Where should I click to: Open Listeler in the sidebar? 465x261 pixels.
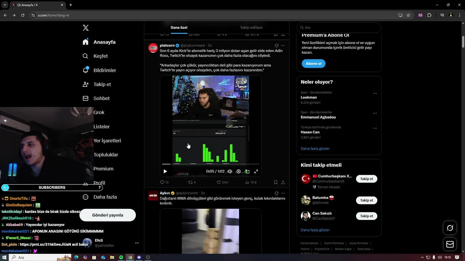(x=101, y=127)
